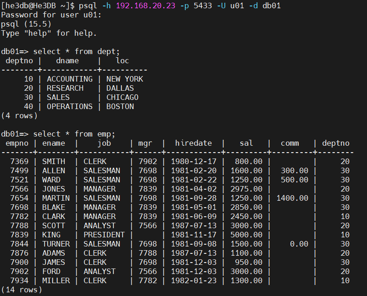Click commission value 1400.00
The image size is (367, 296).
coord(292,198)
